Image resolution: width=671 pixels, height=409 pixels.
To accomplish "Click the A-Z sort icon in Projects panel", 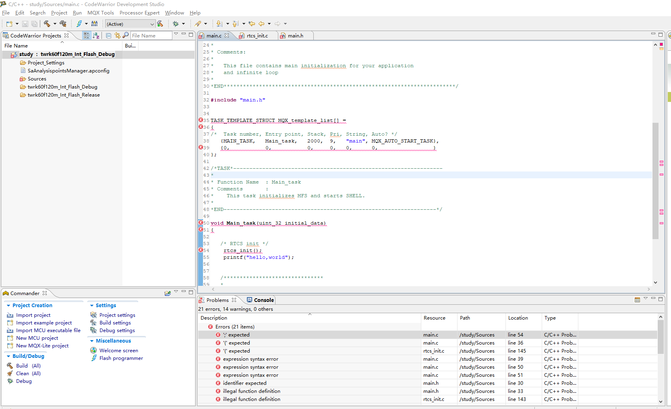I will pos(96,35).
